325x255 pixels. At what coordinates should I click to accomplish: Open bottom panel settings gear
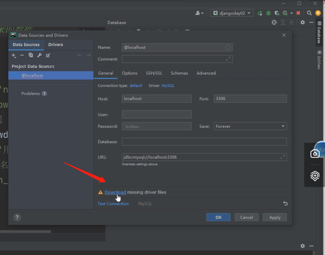[x=302, y=246]
